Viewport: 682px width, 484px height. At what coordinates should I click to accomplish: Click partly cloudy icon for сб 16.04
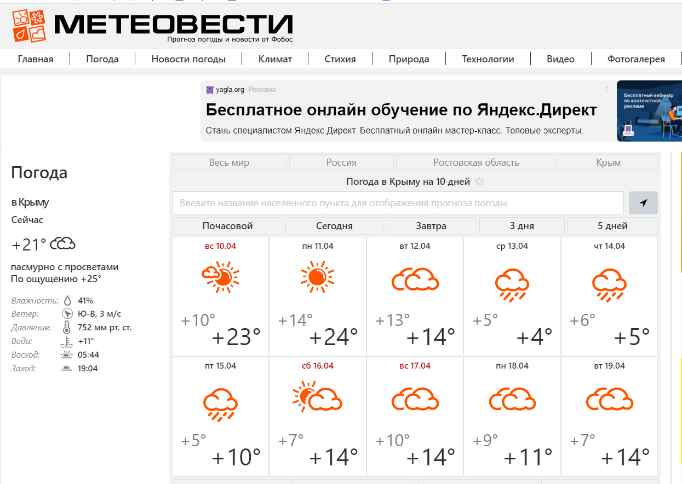coord(317,398)
